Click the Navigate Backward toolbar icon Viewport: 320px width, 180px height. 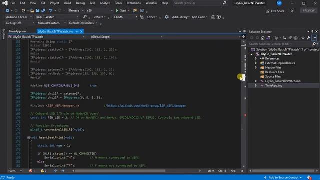point(7,10)
